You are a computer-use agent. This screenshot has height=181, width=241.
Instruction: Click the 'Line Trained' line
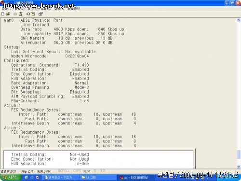click(x=35, y=25)
